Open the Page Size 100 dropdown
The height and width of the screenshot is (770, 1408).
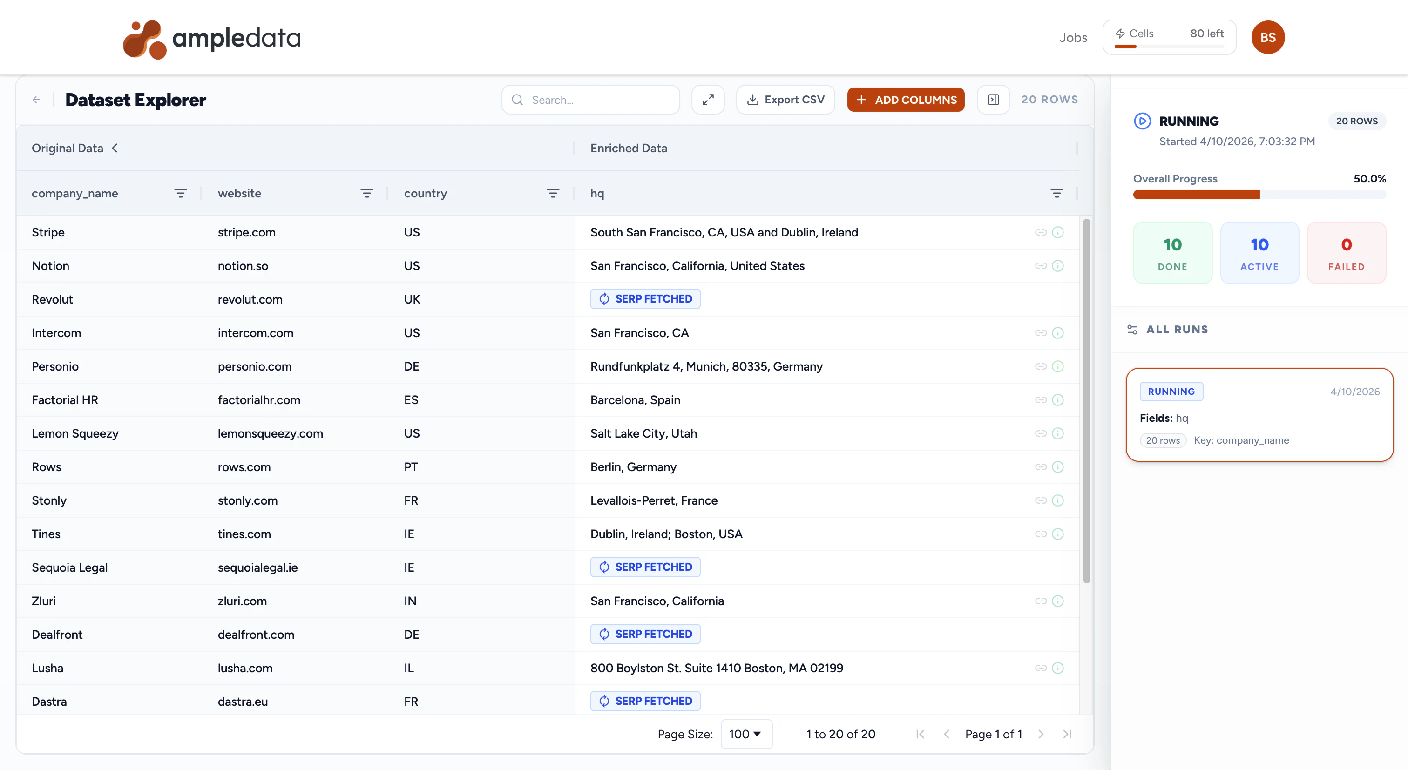tap(746, 734)
